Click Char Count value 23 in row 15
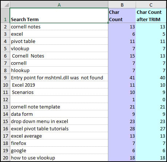This screenshot has height=162, width=167. (122, 121)
